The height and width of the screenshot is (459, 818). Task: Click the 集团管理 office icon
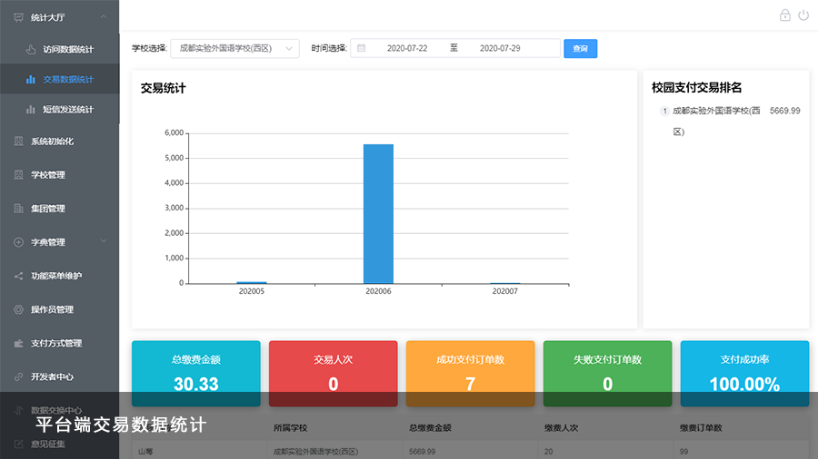coord(19,208)
